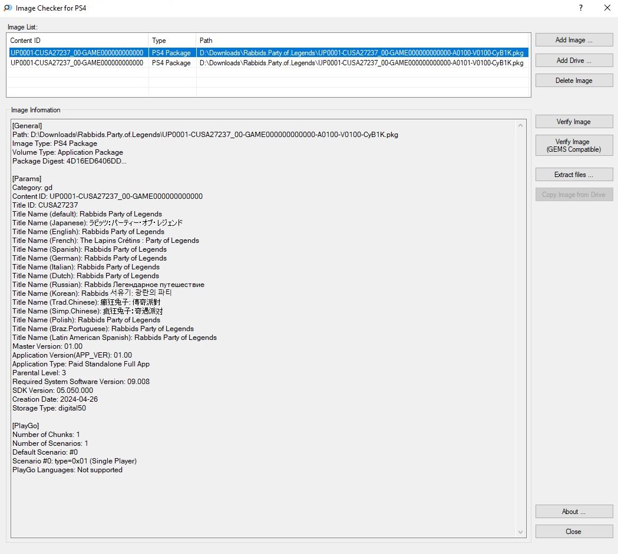Click the first row's PS4 Package type cell

point(171,53)
